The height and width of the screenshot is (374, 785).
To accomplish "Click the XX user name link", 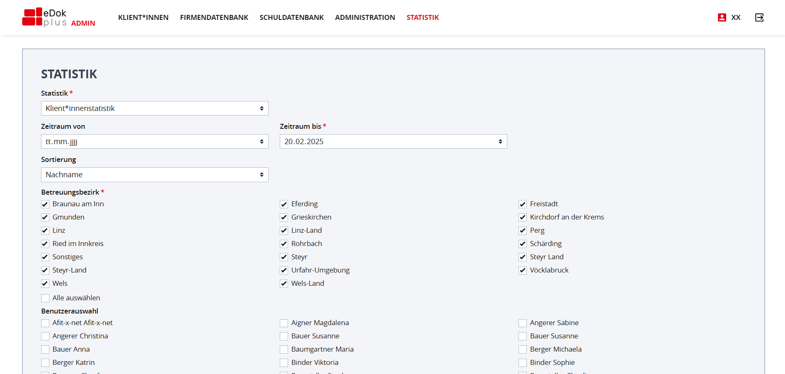I will [736, 17].
